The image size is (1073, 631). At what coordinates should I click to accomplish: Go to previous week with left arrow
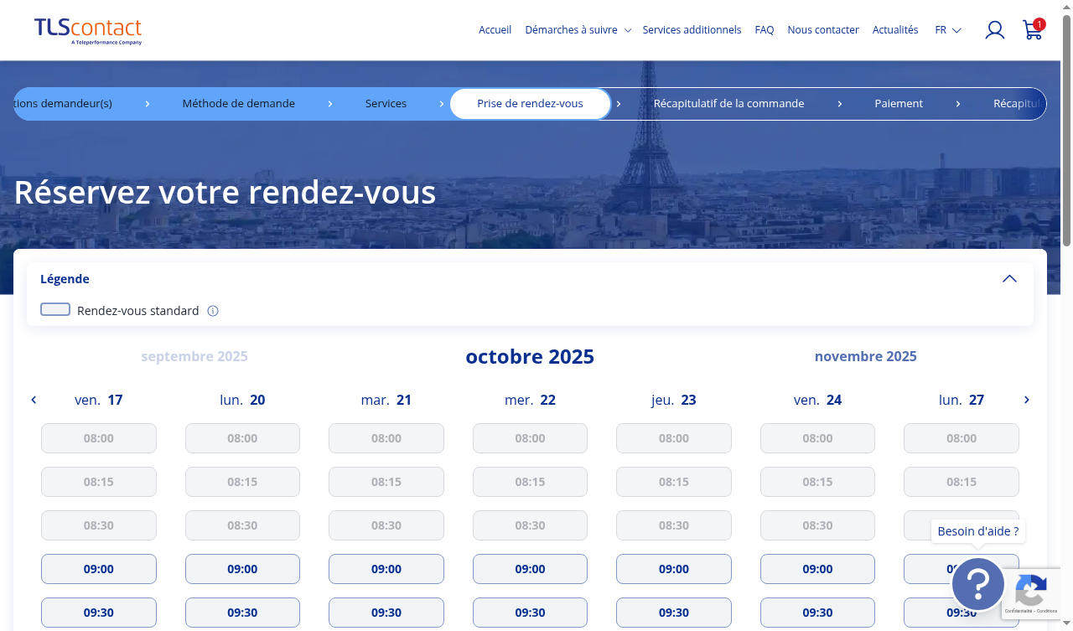34,400
